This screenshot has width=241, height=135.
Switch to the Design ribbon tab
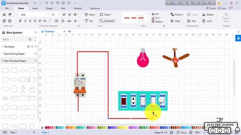(49, 8)
